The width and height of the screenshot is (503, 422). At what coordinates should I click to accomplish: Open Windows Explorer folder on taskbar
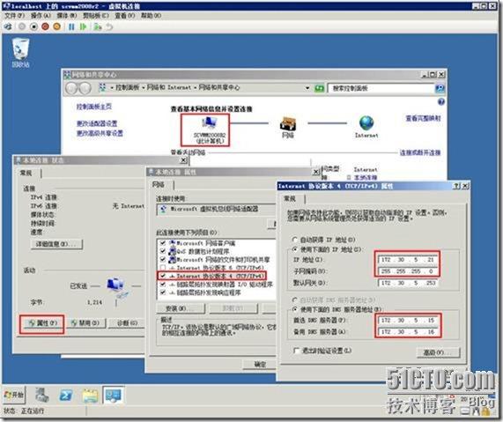pos(90,396)
